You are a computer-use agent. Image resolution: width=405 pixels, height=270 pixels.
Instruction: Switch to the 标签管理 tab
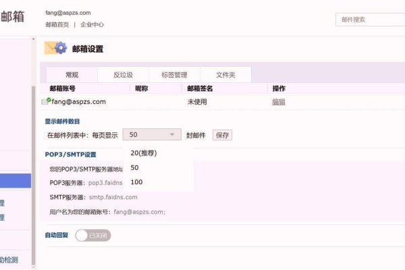tap(174, 75)
